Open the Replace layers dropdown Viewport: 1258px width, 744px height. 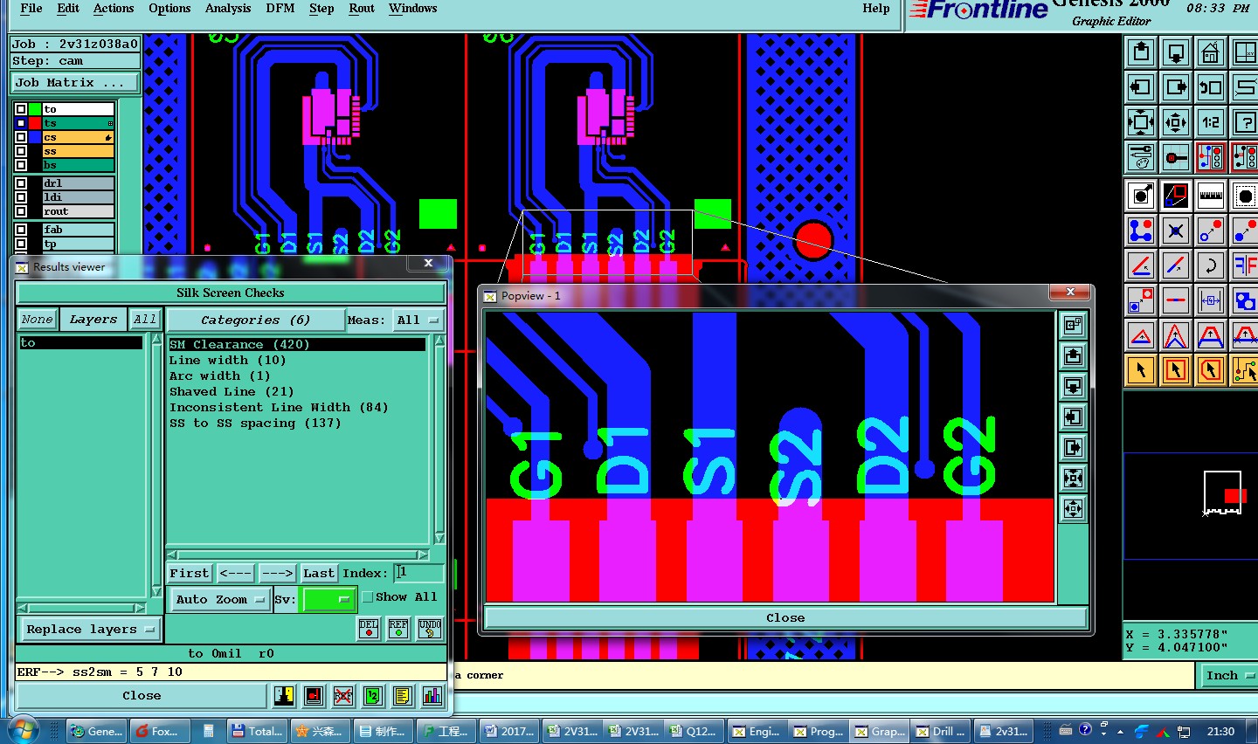90,630
